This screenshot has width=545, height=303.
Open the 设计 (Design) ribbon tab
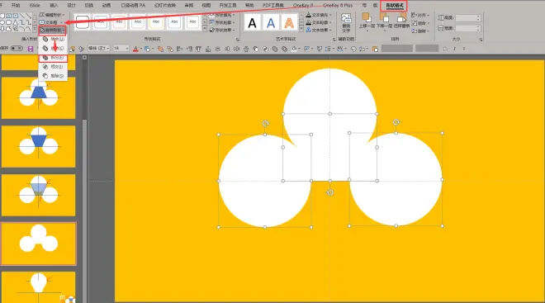coord(71,5)
